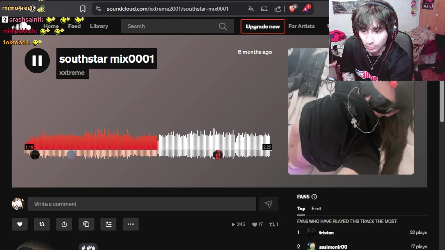Screen dimensions: 445x250
Task: Click the #fé tag
Action: click(x=88, y=248)
